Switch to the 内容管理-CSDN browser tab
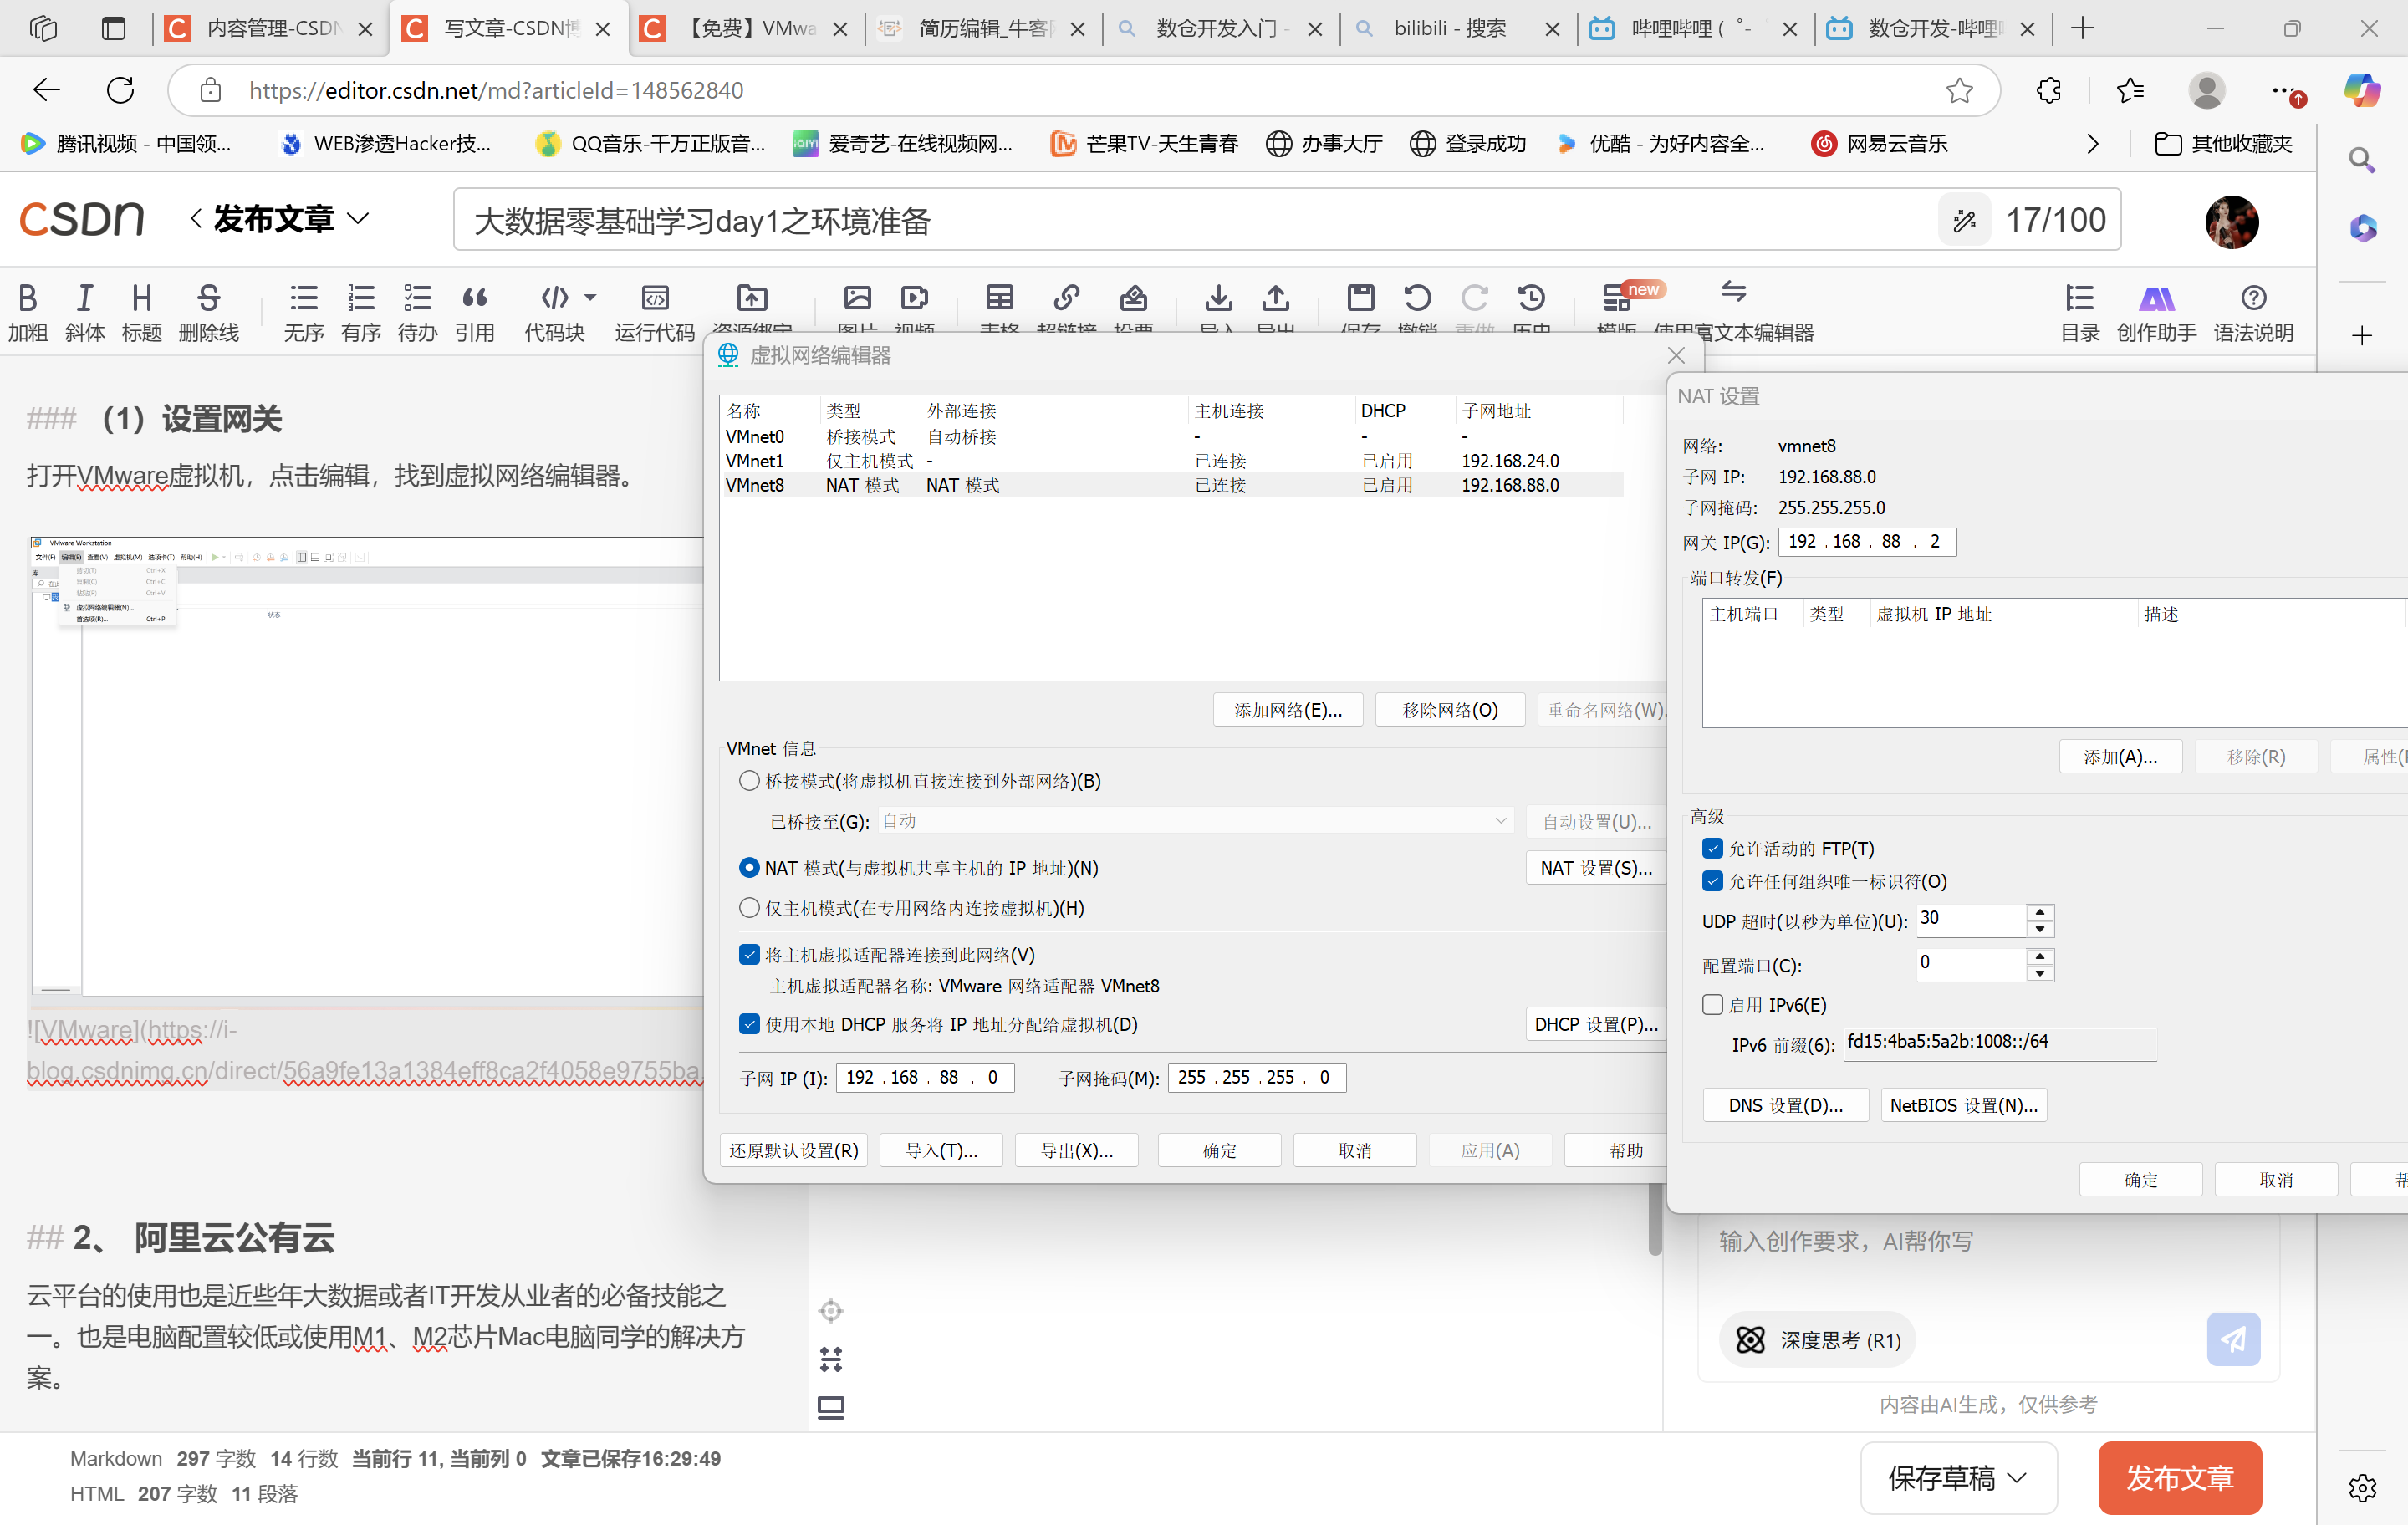Screen dimensions: 2408x1525 270,28
